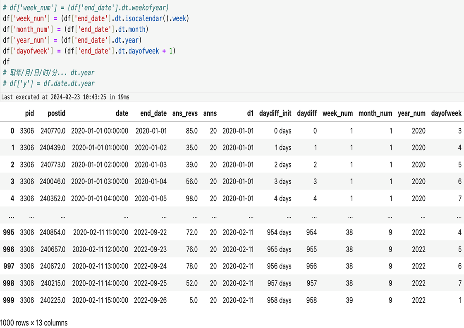
Task: Click end_date cell 2022-09-22
Action: coord(151,232)
